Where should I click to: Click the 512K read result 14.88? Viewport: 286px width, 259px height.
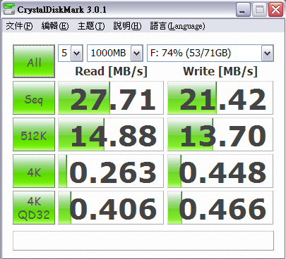[x=111, y=134]
